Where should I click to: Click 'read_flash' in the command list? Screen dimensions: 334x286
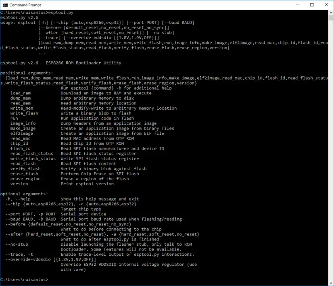coord(23,164)
